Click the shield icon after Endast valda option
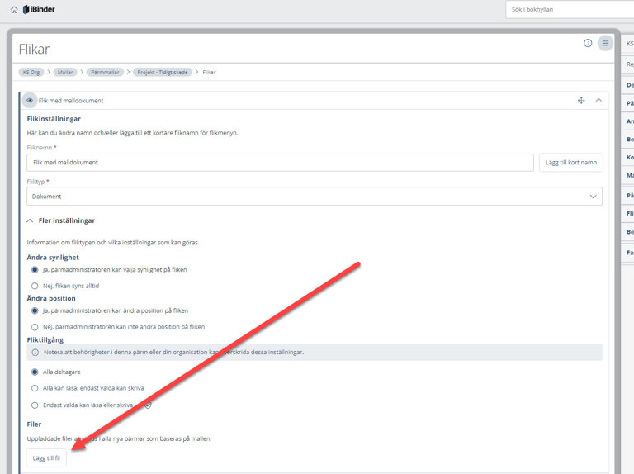 coord(148,405)
